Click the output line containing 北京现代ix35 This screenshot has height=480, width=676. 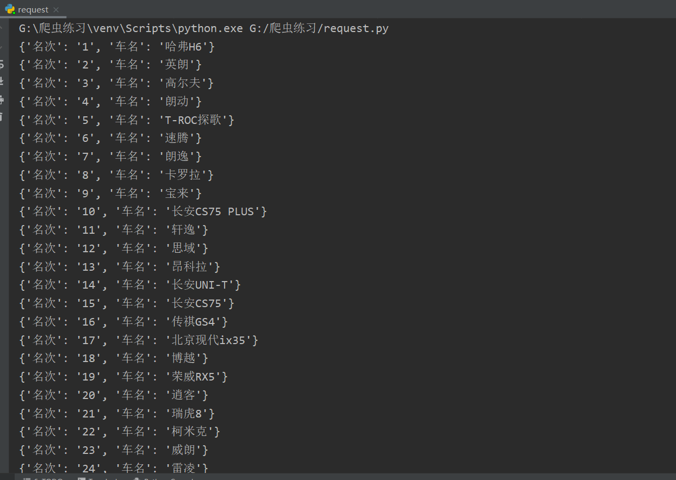pos(138,340)
